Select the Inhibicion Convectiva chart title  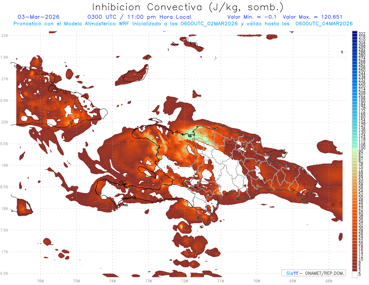pyautogui.click(x=188, y=7)
